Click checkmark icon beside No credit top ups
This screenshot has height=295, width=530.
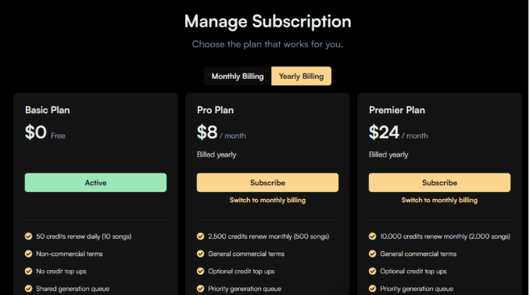[28, 271]
